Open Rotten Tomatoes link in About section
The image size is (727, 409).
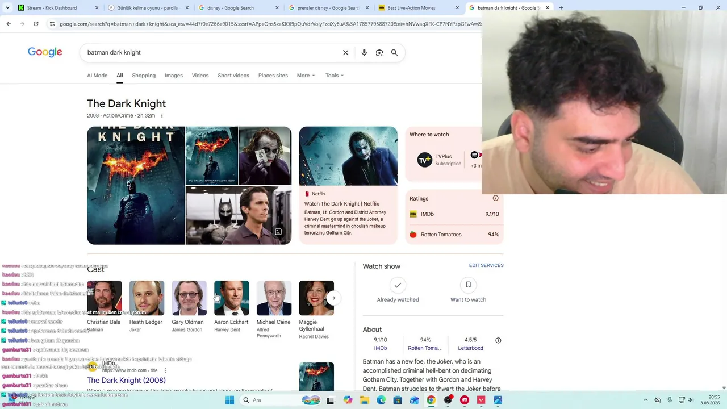pyautogui.click(x=425, y=348)
